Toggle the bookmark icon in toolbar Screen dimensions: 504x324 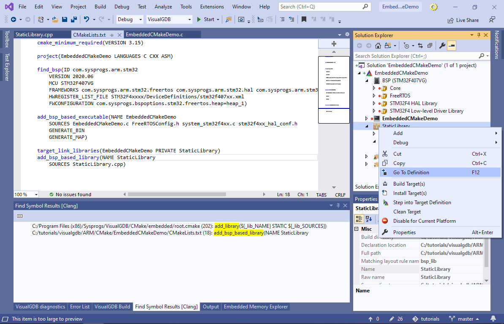coord(304,19)
